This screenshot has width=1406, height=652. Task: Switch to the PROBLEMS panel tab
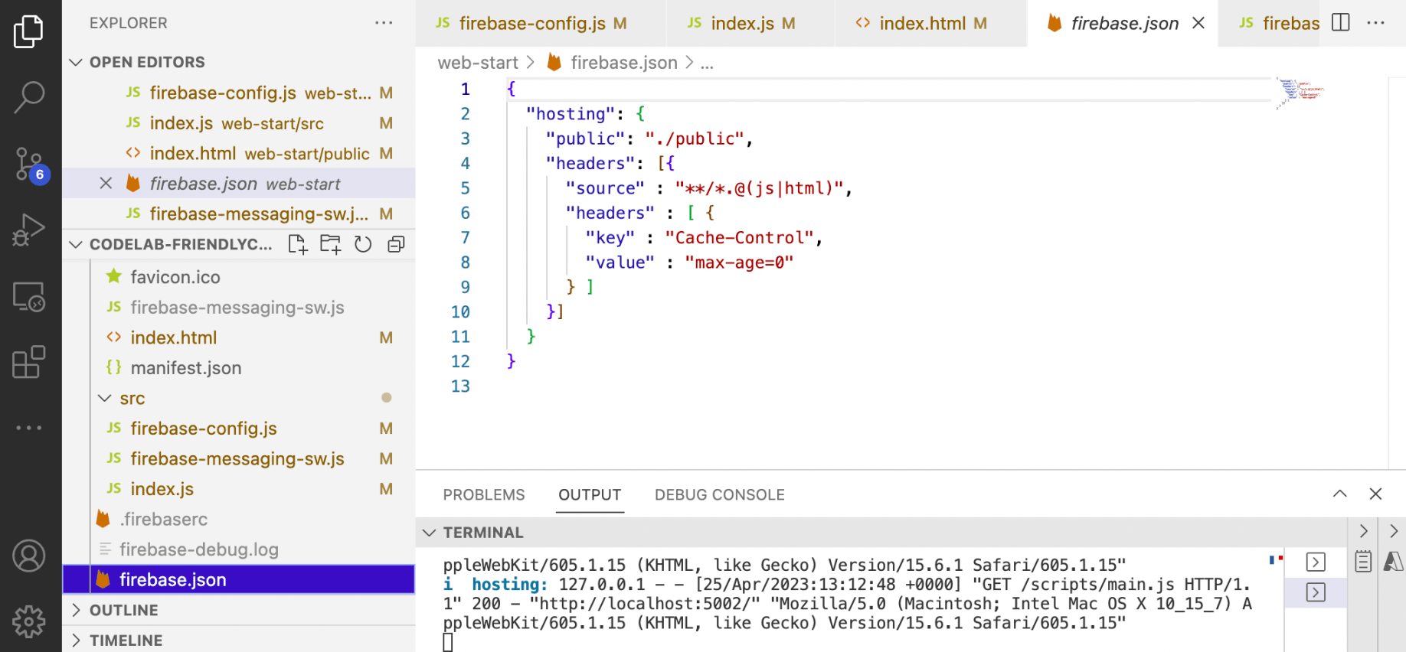click(483, 495)
